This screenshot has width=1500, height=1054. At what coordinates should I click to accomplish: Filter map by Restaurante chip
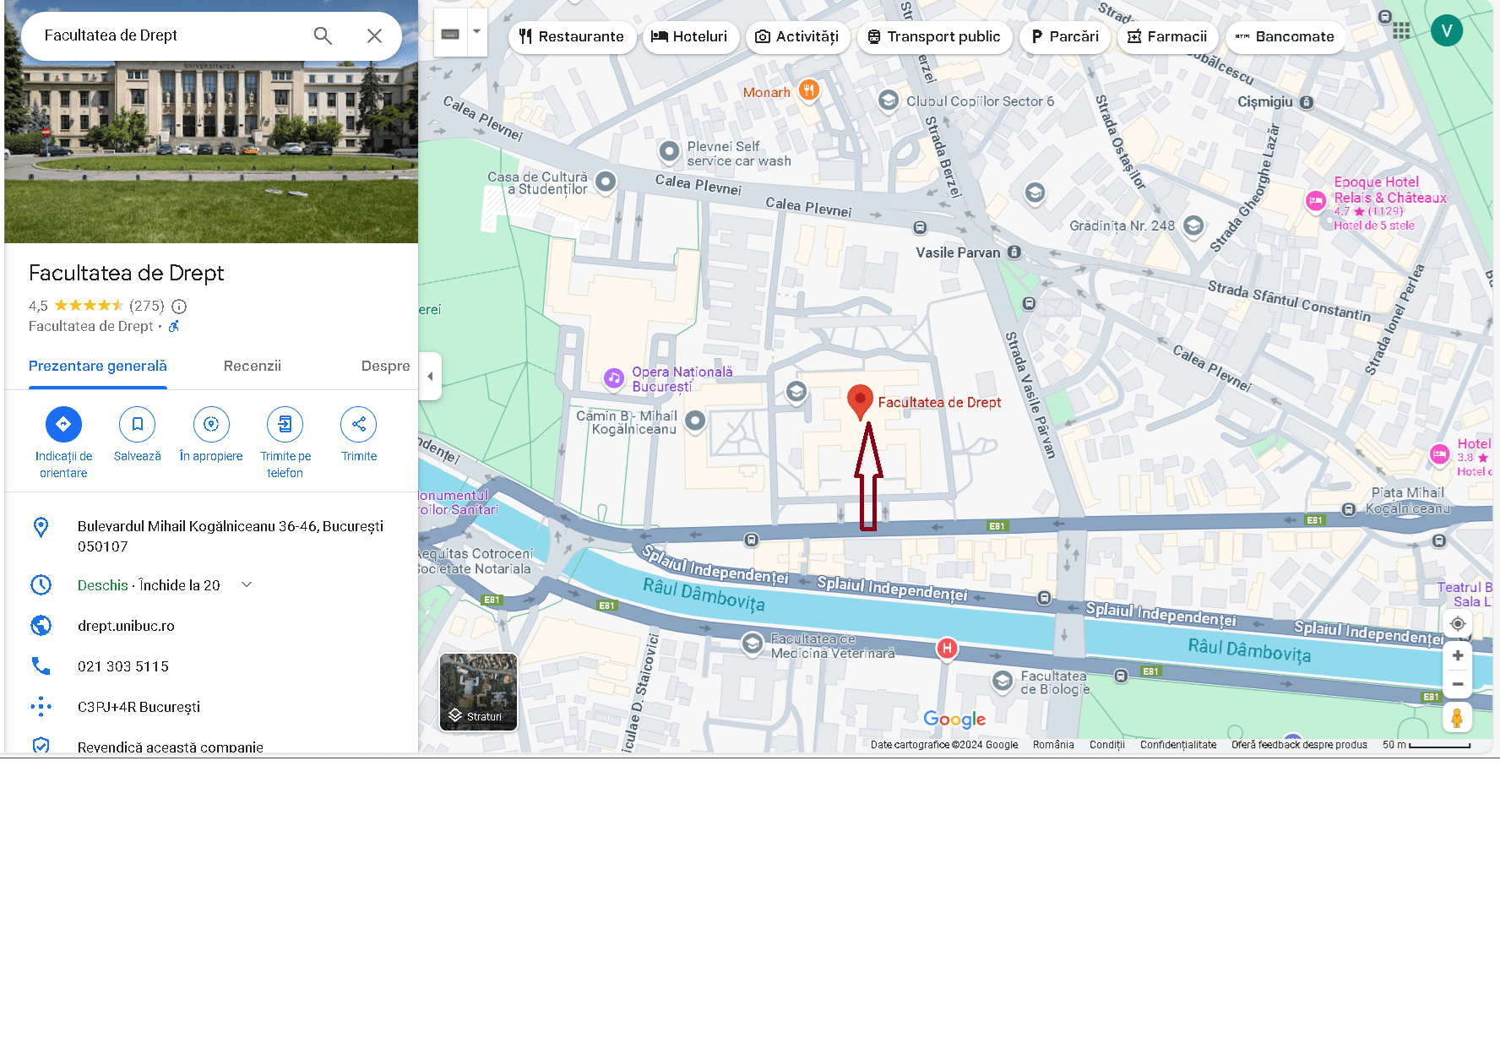572,36
